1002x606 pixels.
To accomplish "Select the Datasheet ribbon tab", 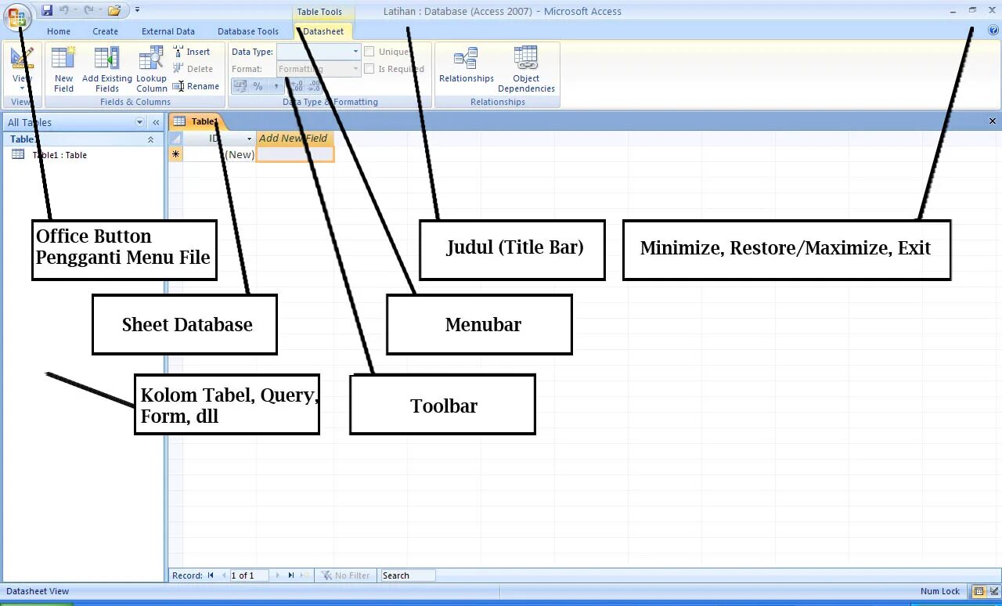I will point(323,31).
